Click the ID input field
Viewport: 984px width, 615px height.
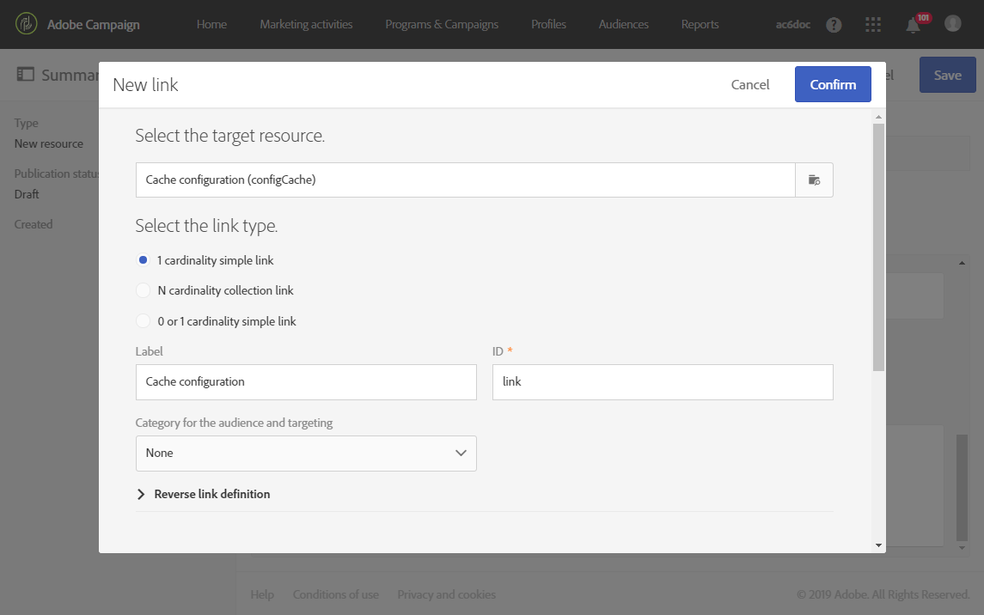(663, 382)
